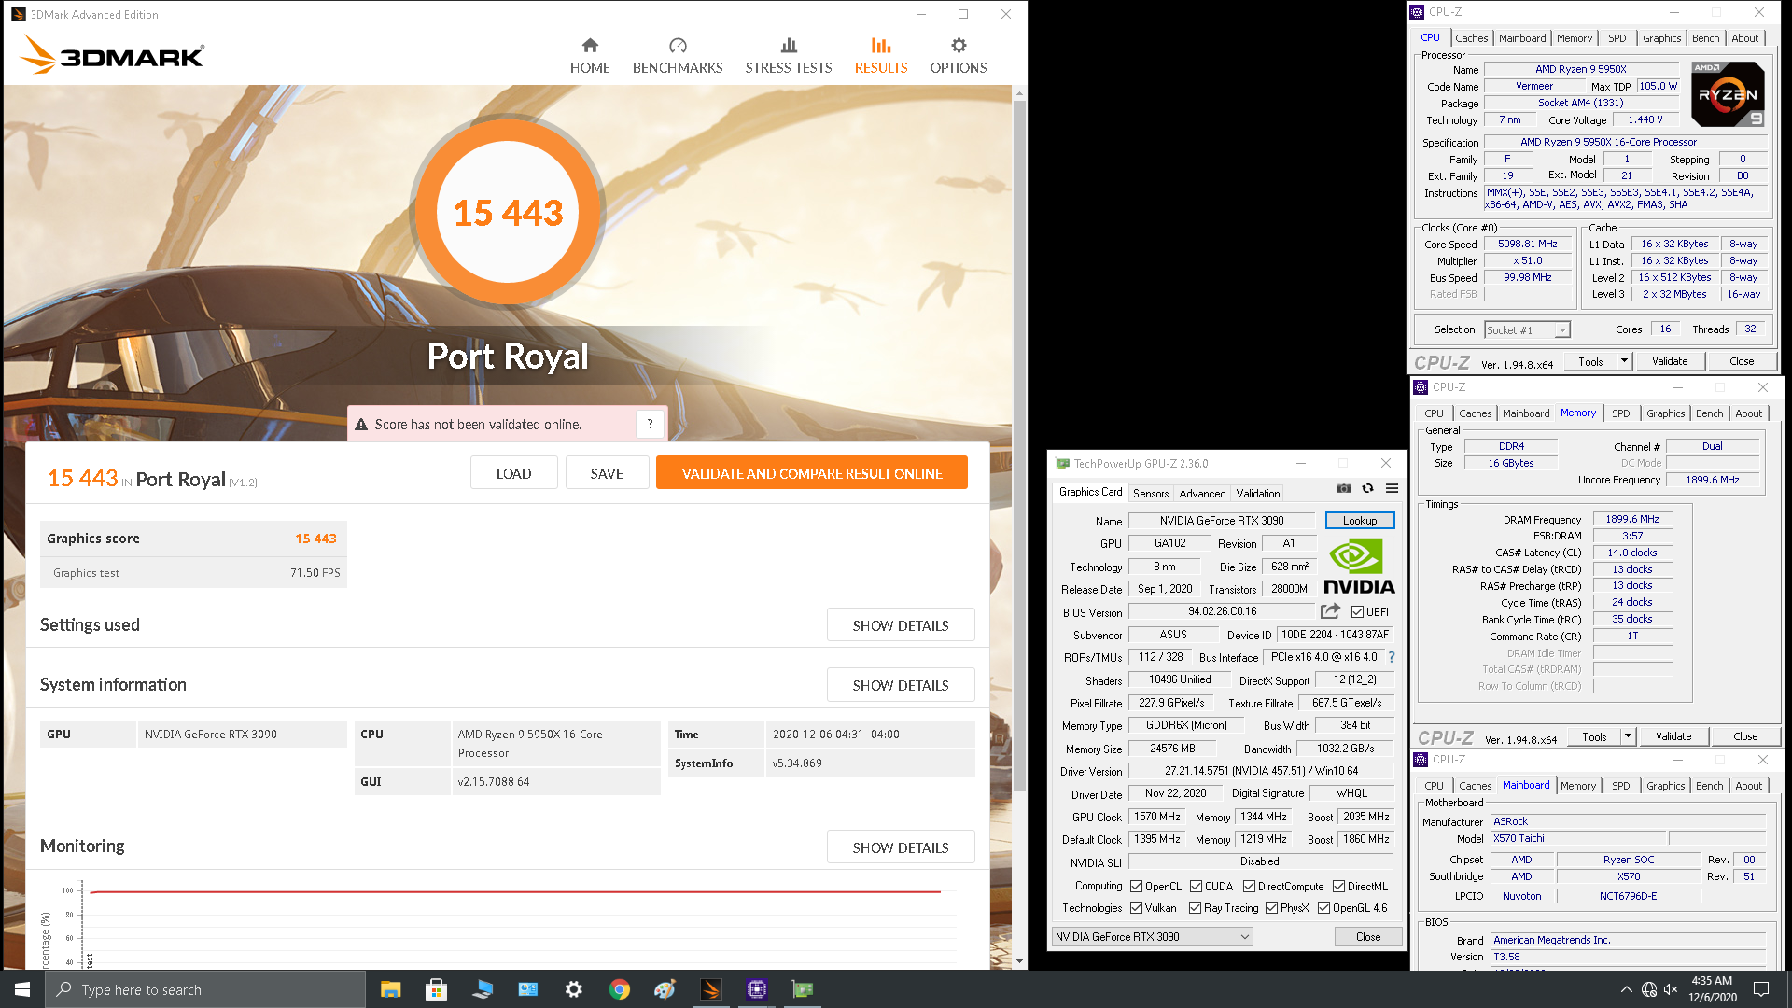Open the RESULTS section in 3DMark

(881, 56)
